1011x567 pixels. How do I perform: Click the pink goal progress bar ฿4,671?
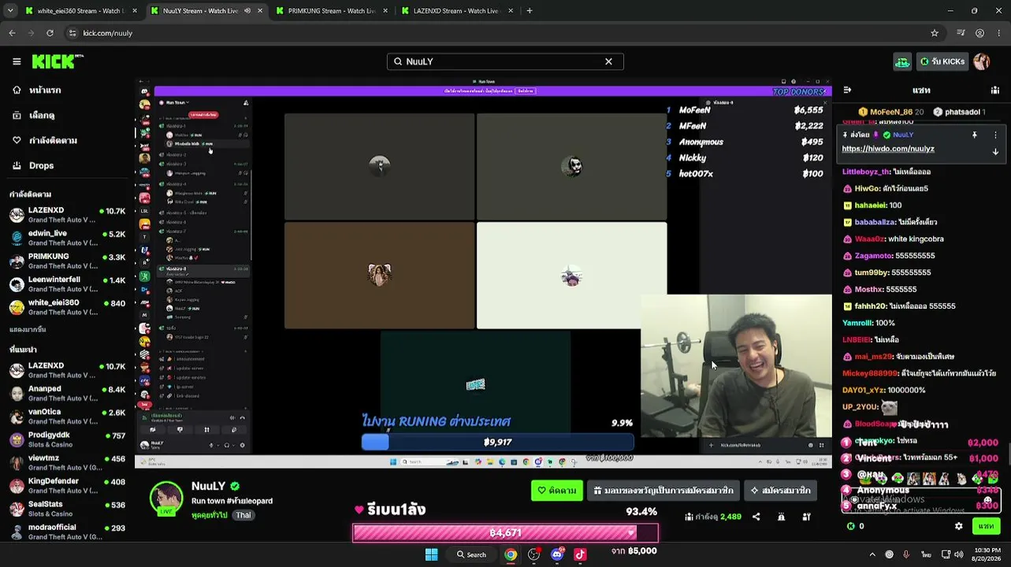[505, 533]
